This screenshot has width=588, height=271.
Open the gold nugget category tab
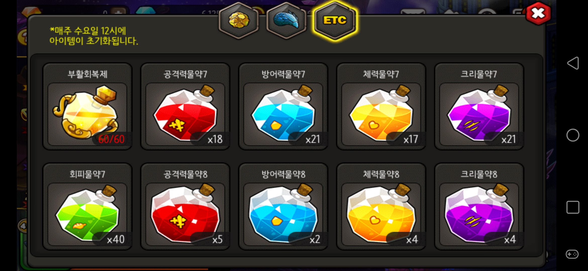coord(239,21)
